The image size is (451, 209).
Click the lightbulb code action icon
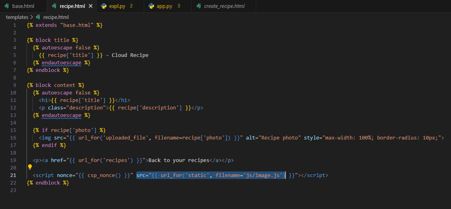[30, 167]
